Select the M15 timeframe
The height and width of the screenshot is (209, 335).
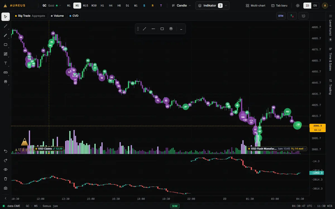tap(86, 6)
